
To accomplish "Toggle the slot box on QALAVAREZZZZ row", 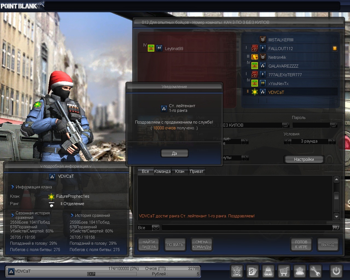I will [x=335, y=66].
